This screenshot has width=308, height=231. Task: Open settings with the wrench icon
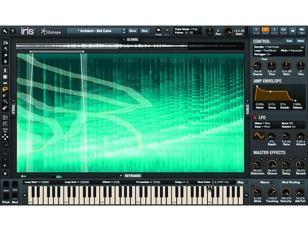click(5, 31)
